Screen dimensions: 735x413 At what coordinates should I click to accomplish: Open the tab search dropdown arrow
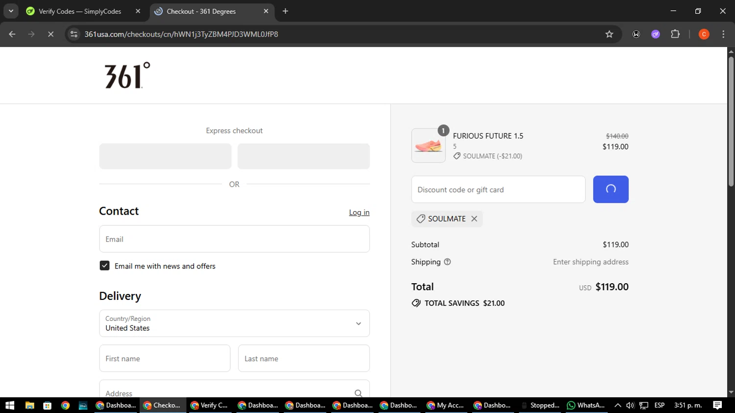tap(11, 11)
